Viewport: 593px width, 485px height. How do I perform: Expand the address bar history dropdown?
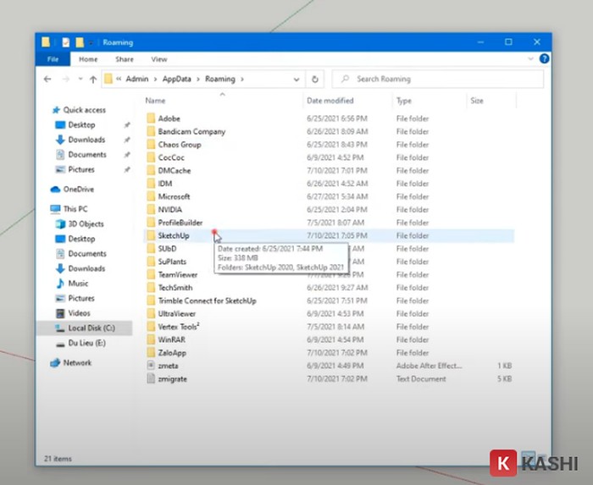(x=296, y=80)
